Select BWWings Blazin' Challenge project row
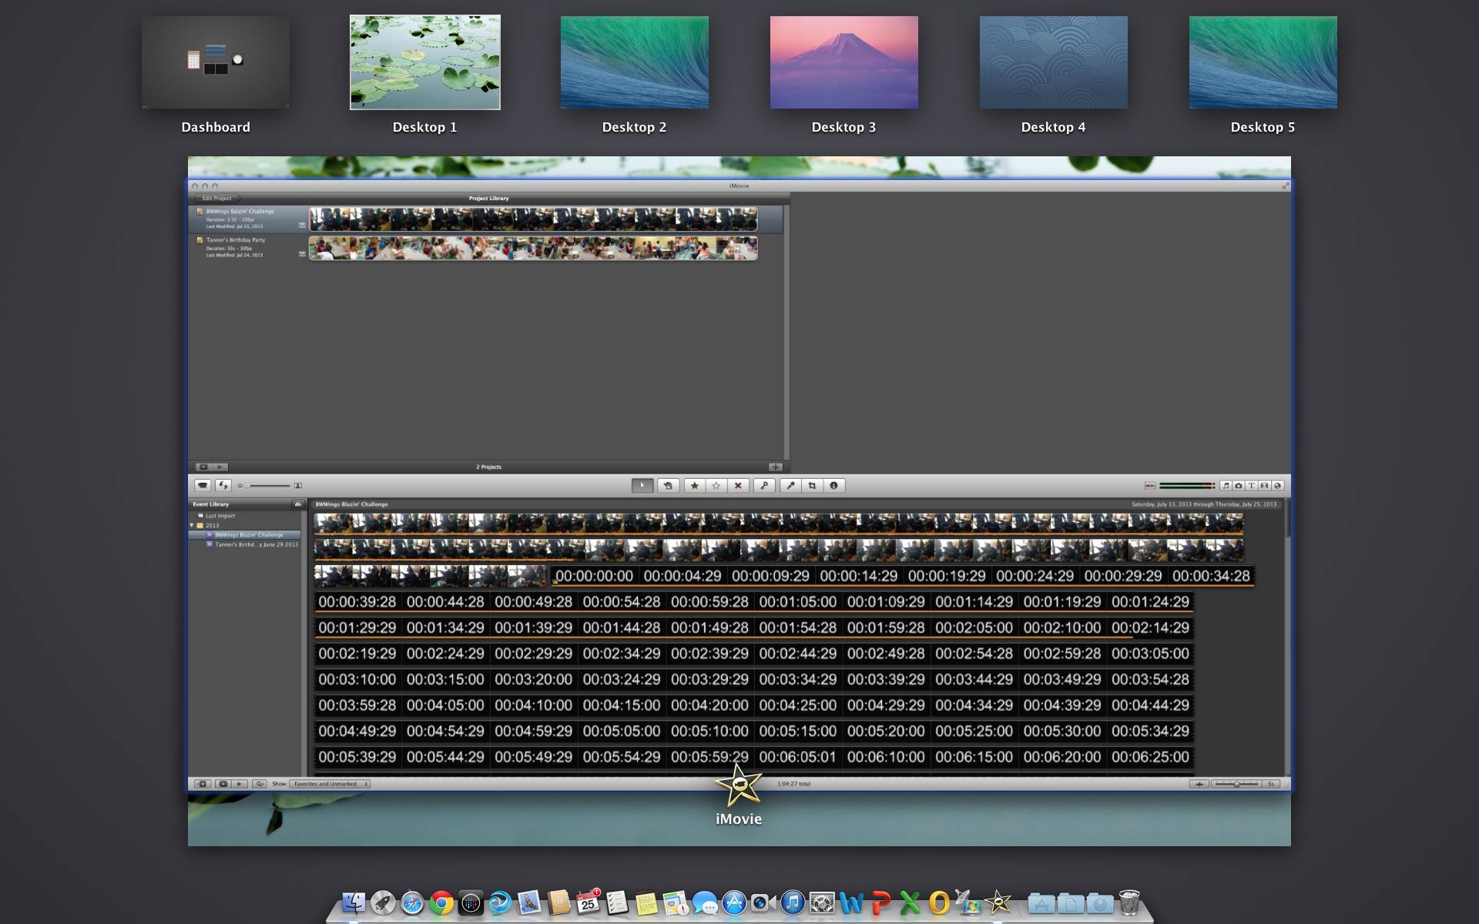This screenshot has height=924, width=1479. click(485, 219)
